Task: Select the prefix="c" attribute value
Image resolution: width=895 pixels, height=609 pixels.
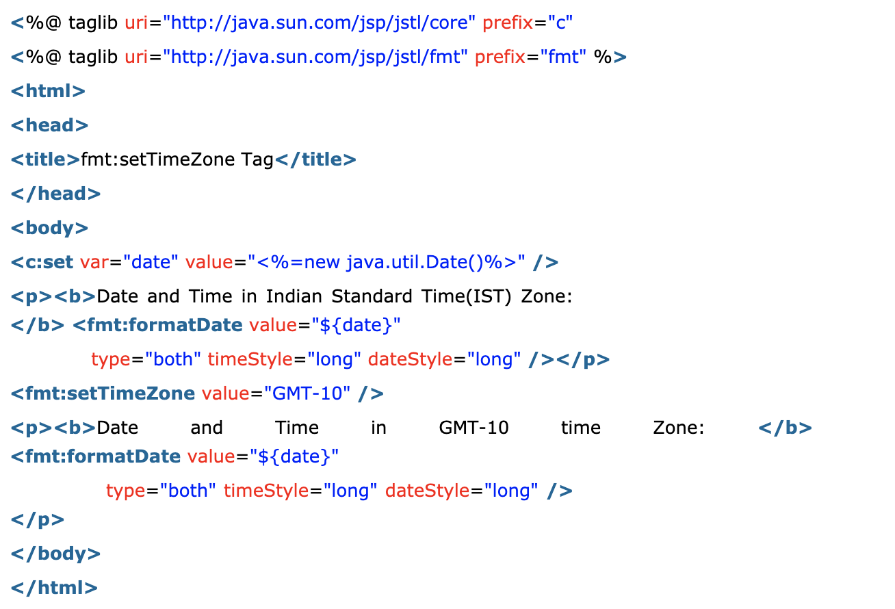Action: 560,23
